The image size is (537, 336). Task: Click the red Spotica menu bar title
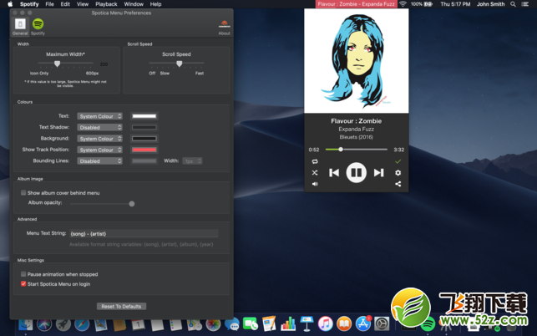point(356,4)
